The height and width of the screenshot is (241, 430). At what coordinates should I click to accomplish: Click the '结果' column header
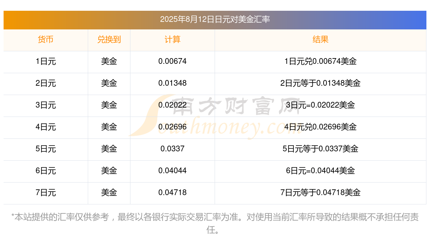pos(320,39)
